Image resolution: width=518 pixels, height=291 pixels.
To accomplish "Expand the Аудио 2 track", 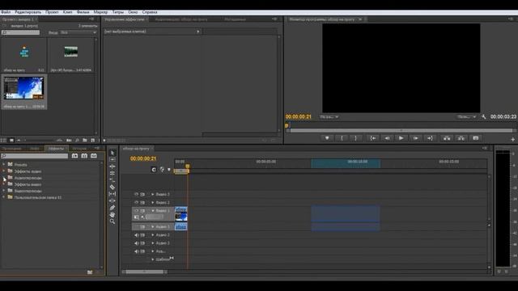I will click(153, 235).
